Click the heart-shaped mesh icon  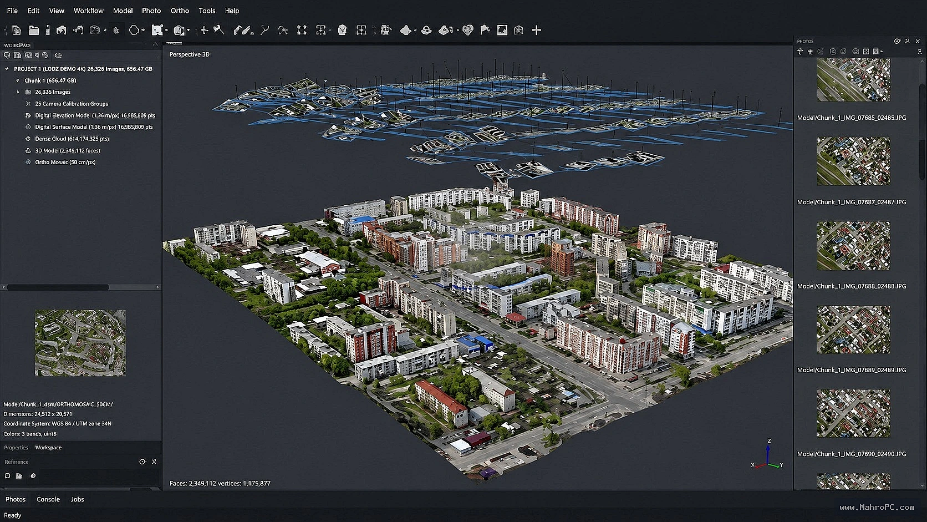[x=467, y=30]
